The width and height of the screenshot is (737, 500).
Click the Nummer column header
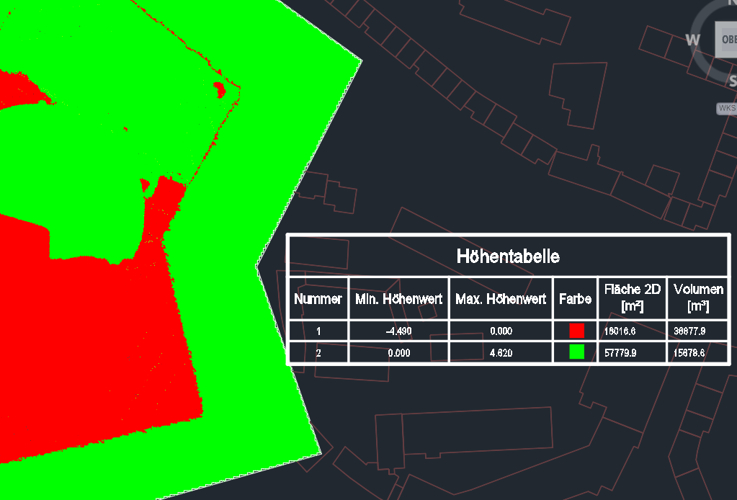coord(318,298)
